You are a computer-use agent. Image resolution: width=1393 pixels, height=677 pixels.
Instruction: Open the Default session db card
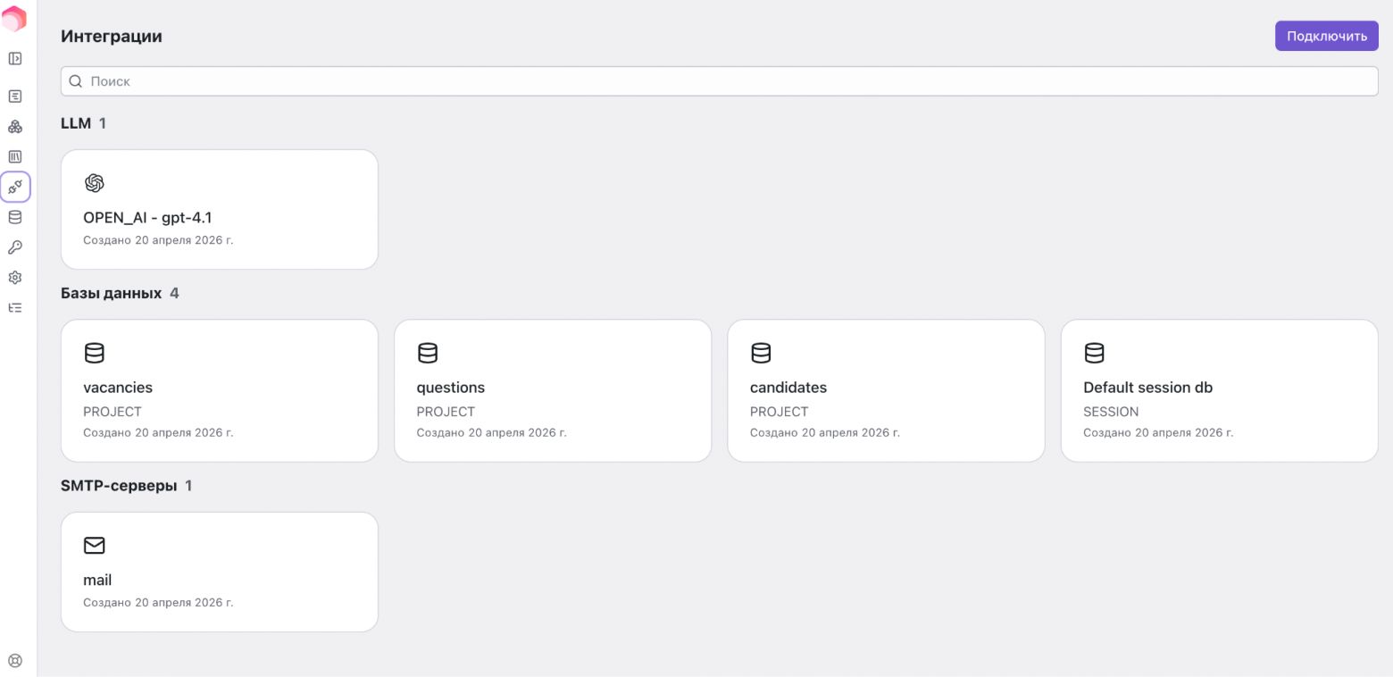click(x=1220, y=391)
